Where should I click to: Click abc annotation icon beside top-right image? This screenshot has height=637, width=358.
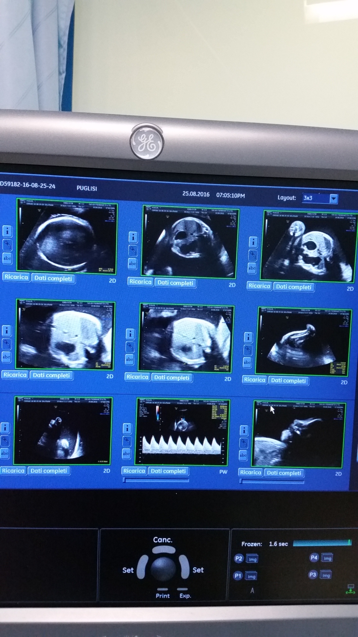tap(252, 268)
